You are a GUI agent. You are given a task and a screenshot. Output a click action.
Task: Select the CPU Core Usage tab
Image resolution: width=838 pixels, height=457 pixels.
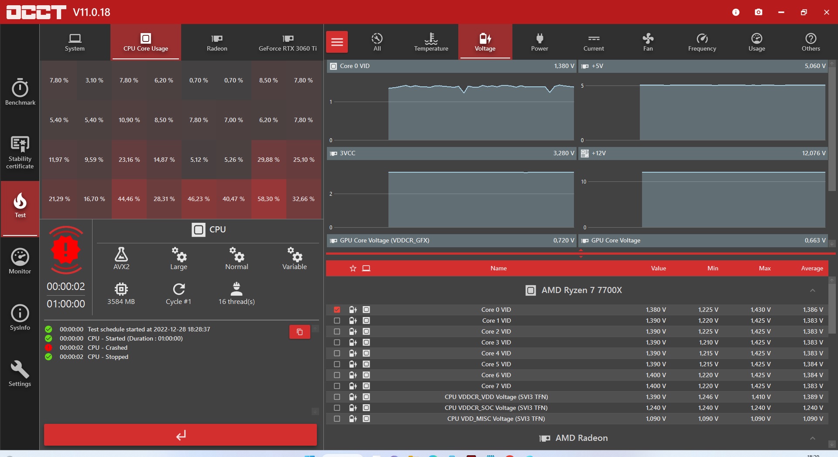coord(146,42)
